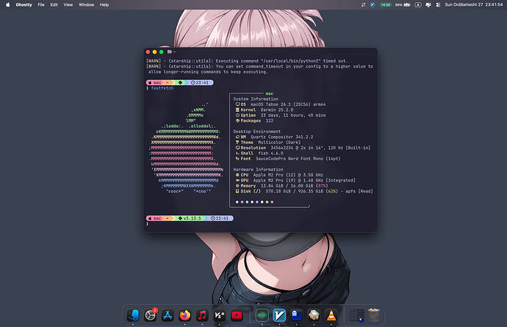
Task: Open the display mirroring menu bar icon
Action: [428, 4]
